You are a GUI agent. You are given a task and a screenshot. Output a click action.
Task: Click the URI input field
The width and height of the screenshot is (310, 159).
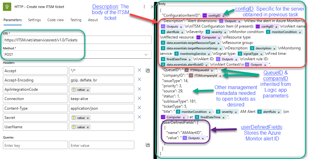pyautogui.click(x=77, y=40)
